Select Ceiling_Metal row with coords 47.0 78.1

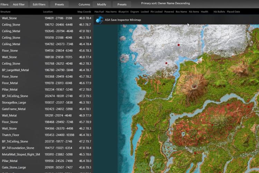[x=47, y=31]
